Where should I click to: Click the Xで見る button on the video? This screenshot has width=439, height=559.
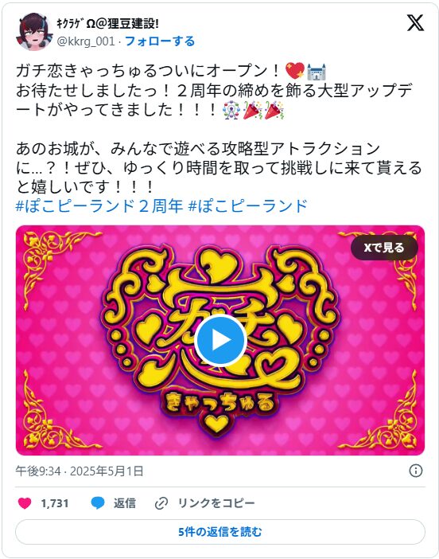pyautogui.click(x=384, y=248)
